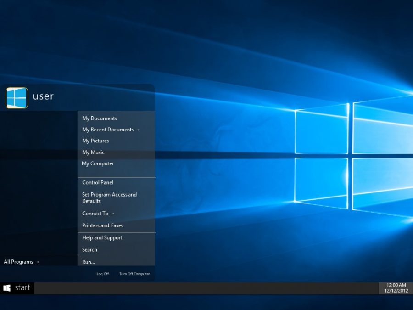
Task: Click the user account picture icon
Action: [x=17, y=98]
